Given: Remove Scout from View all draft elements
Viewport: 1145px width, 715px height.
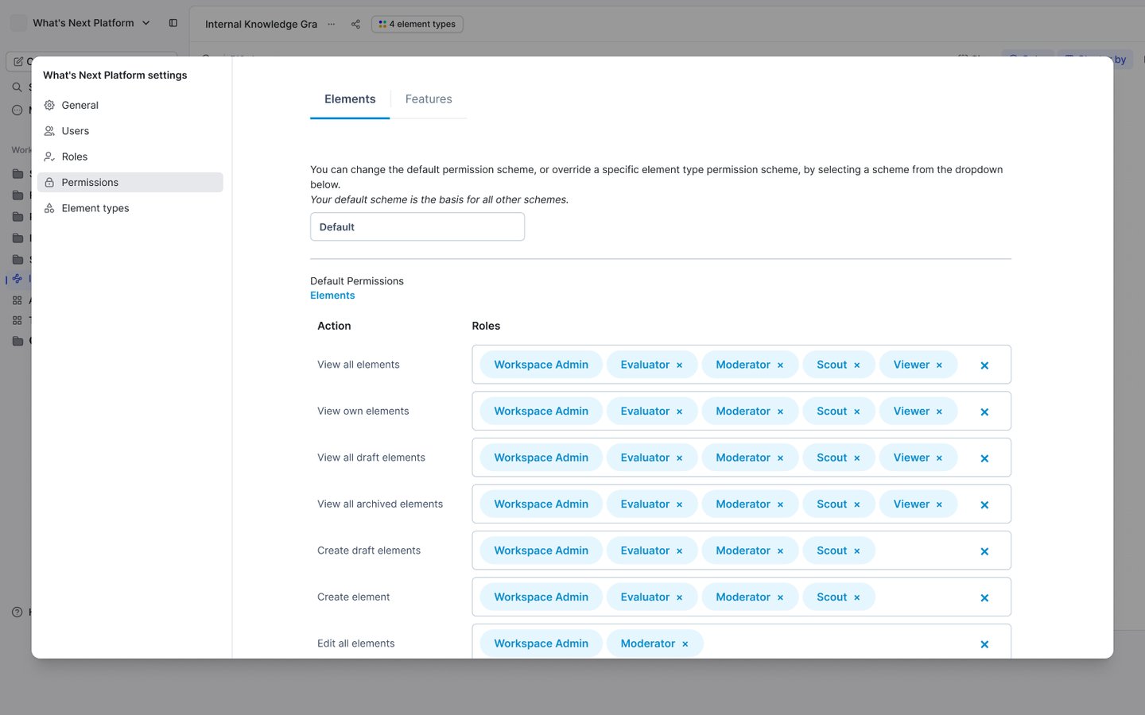Looking at the screenshot, I should (857, 458).
